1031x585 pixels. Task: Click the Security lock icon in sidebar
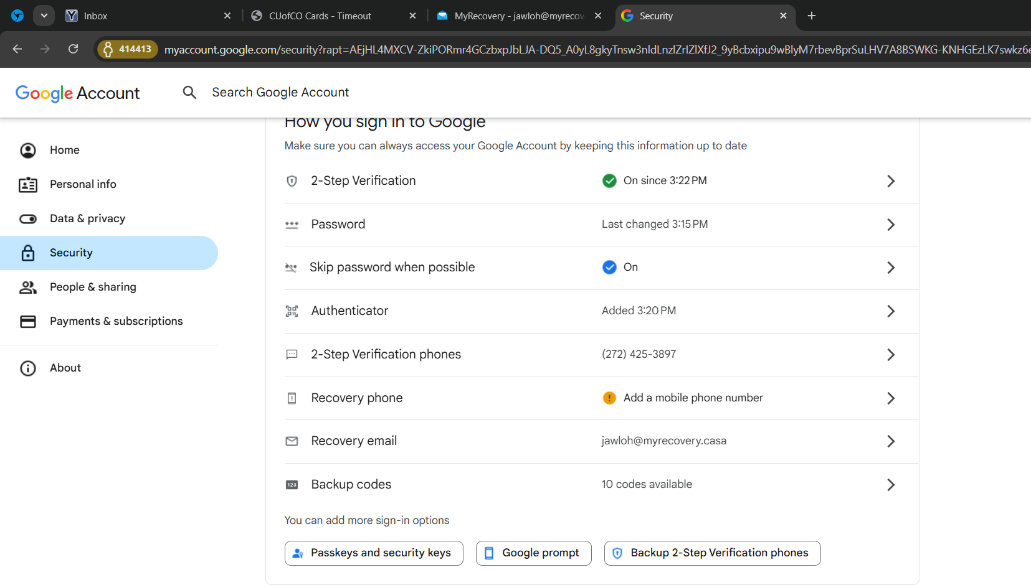click(x=28, y=253)
